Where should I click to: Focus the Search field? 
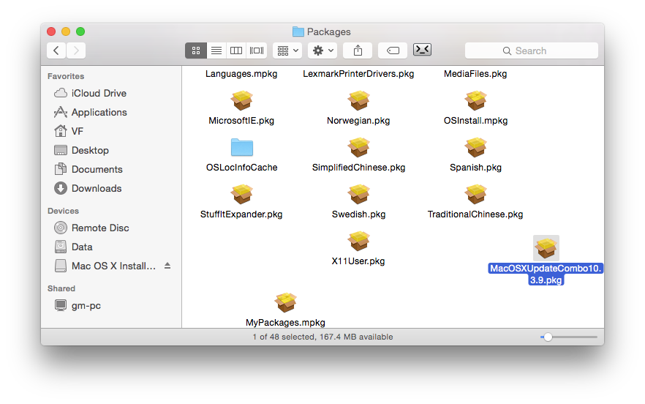(x=532, y=50)
